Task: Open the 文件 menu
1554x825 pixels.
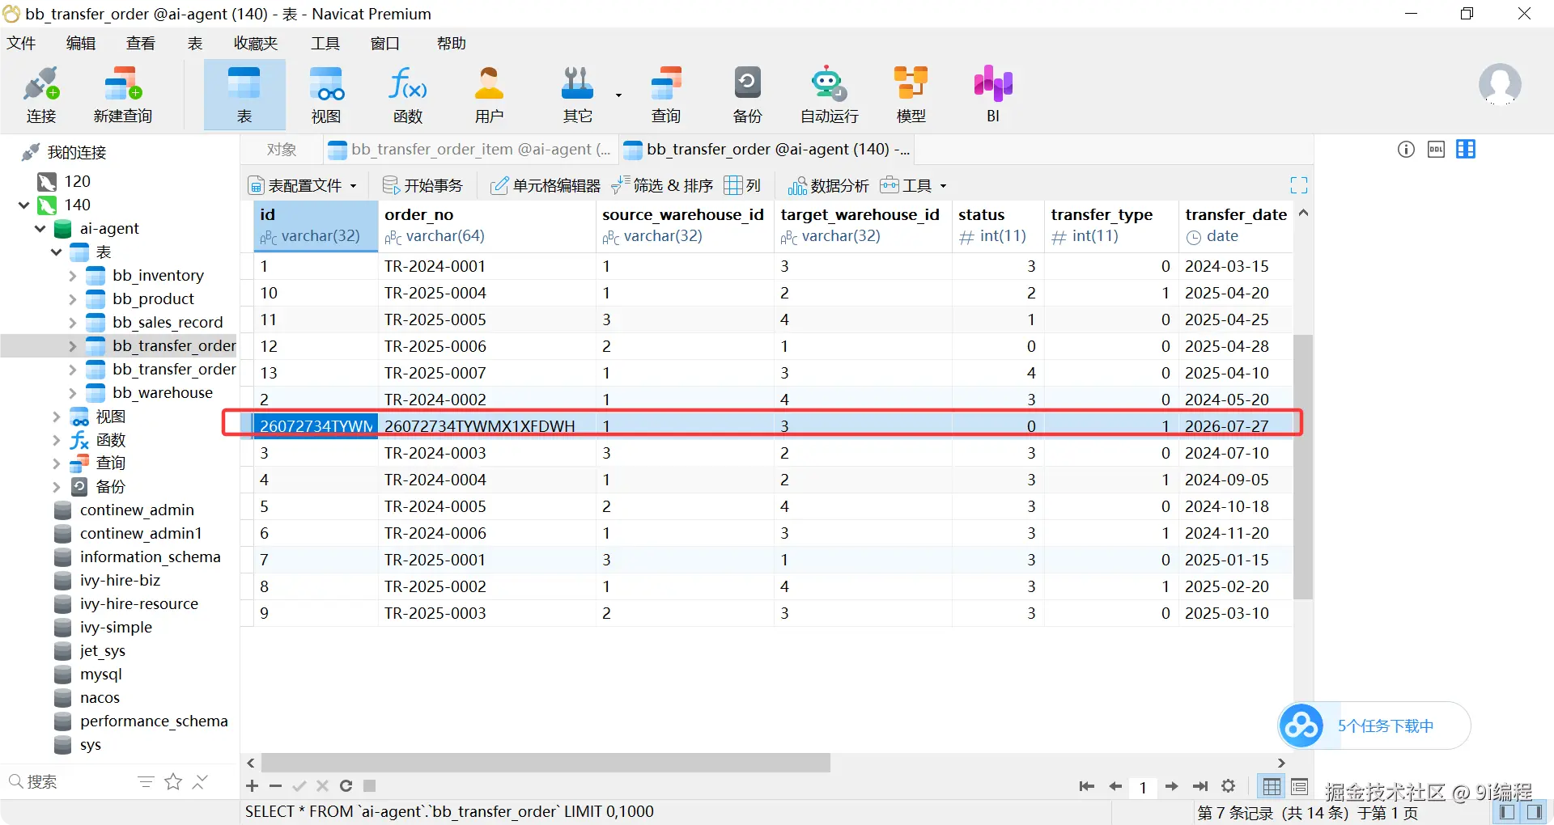Action: point(22,43)
